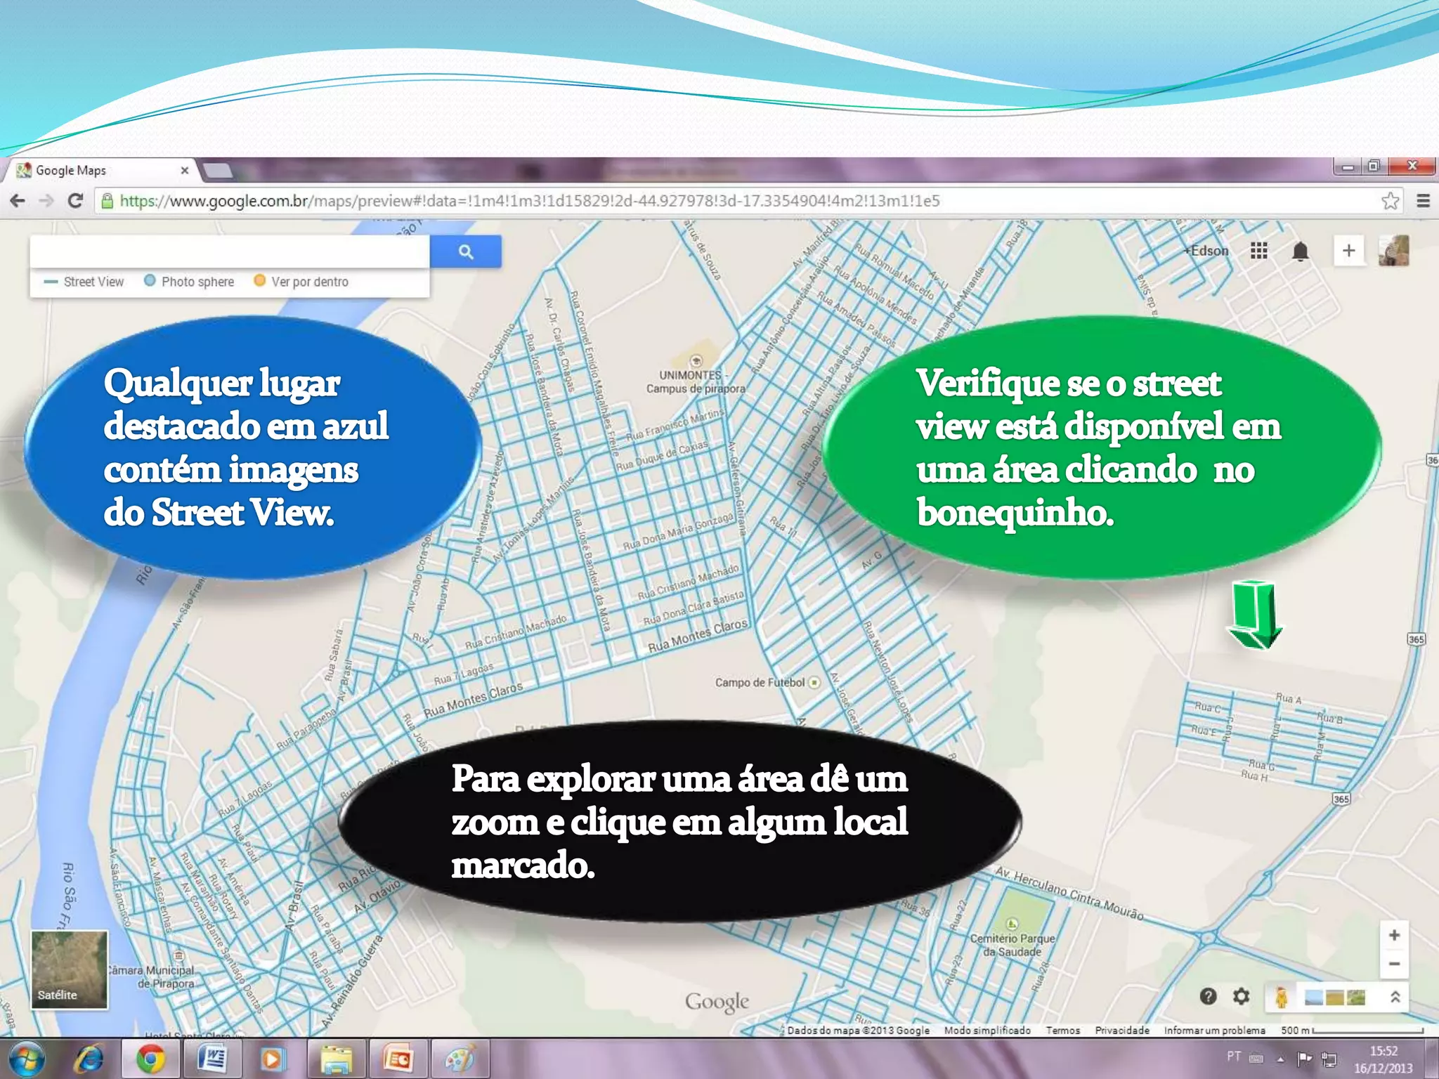
Task: Click the Informar um problema link
Action: coord(1214,1031)
